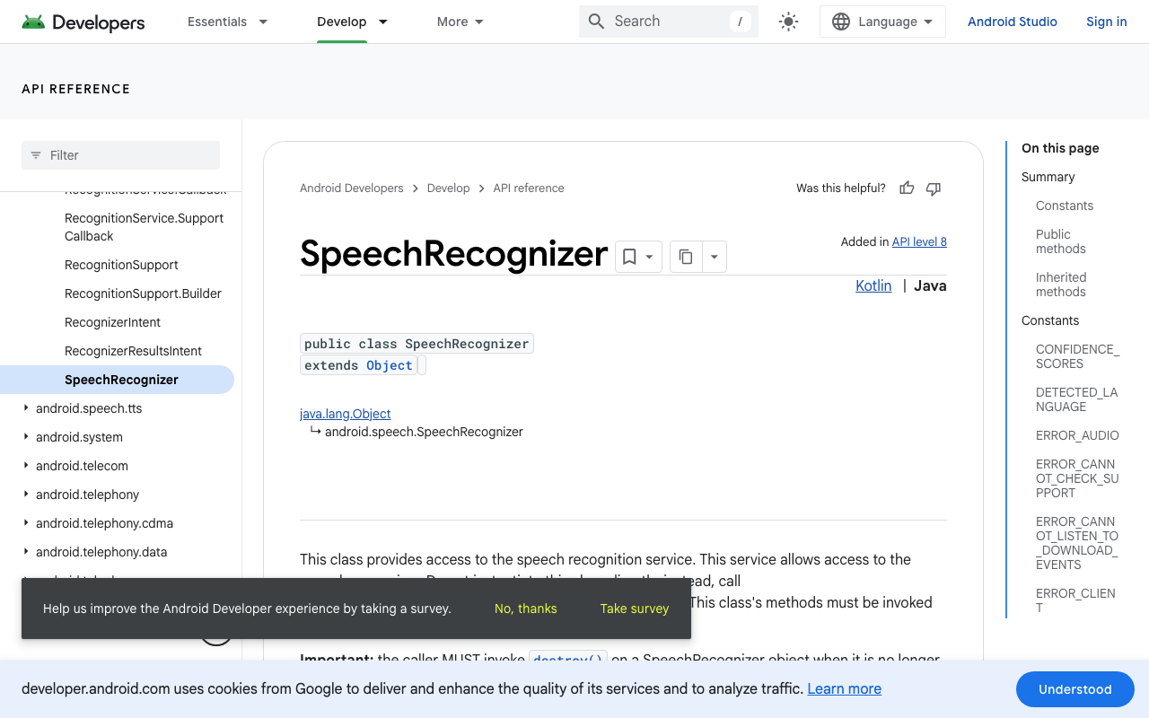The width and height of the screenshot is (1149, 718).
Task: Click the Android Studio link
Action: point(1013,22)
